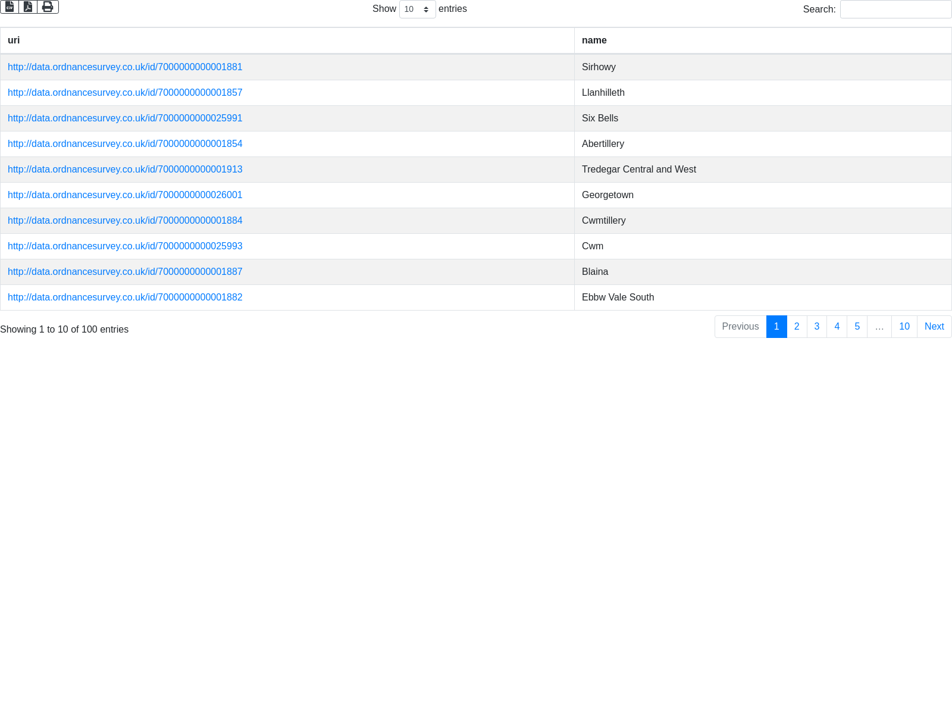Viewport: 952px width, 714px height.
Task: Export the table as PDF
Action: [x=28, y=7]
